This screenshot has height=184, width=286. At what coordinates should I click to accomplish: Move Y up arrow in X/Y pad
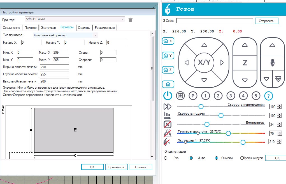(204, 45)
